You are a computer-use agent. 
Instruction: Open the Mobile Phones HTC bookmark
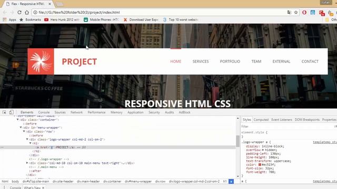(x=101, y=19)
